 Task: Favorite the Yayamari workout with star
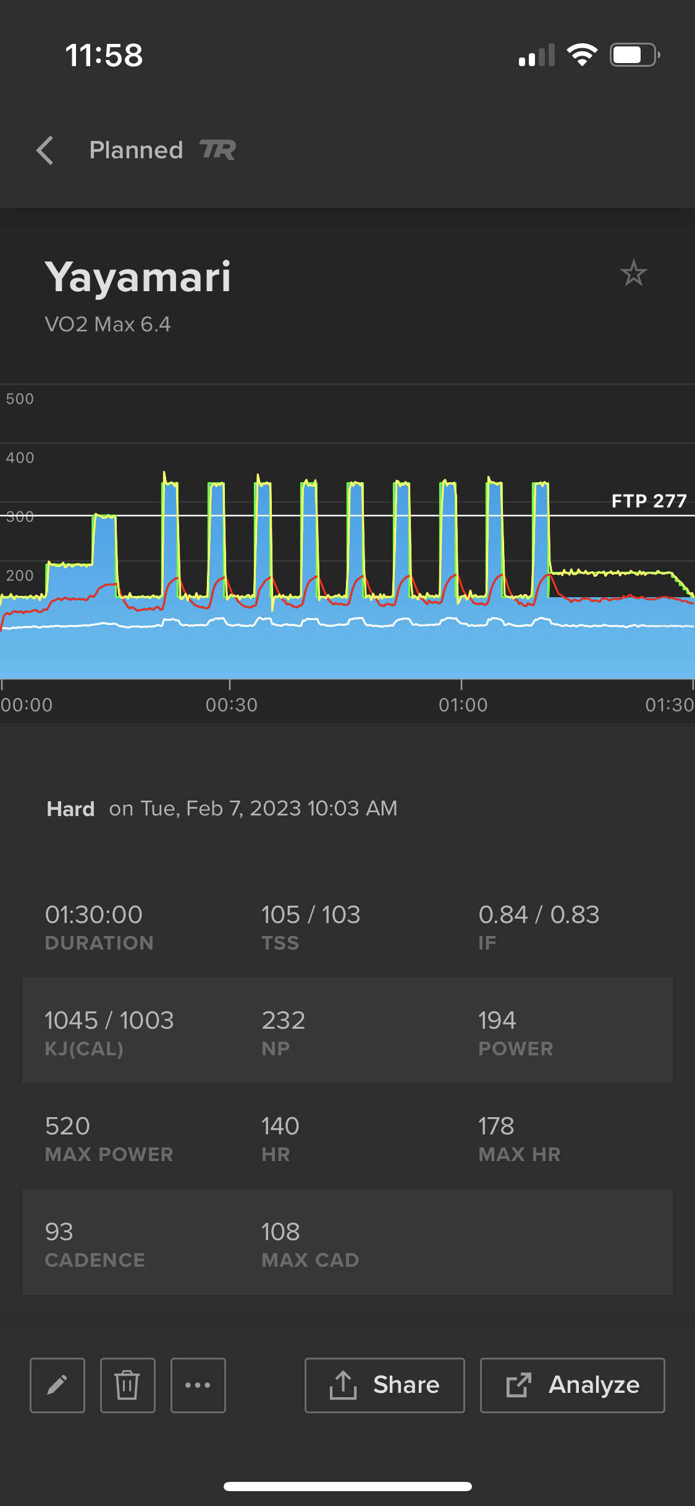633,273
